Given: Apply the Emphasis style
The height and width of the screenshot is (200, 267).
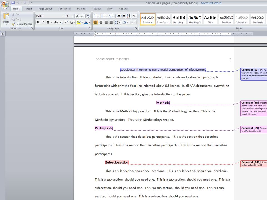Looking at the screenshot, I should click(258, 19).
